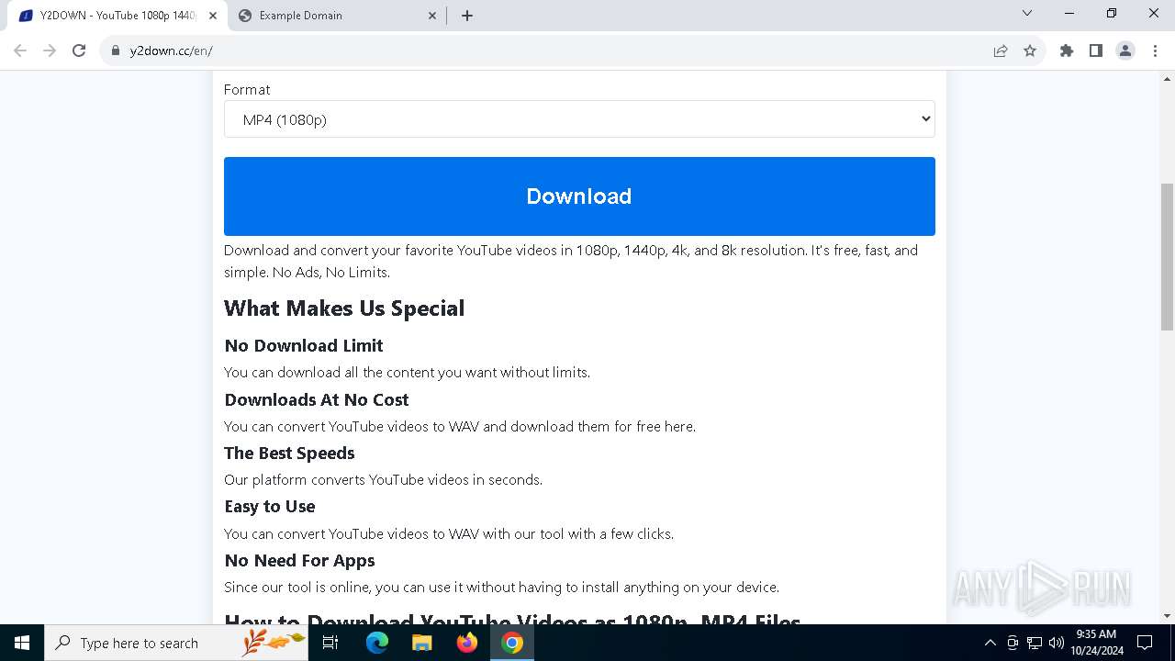The image size is (1175, 661).
Task: Open the Extensions puzzle icon
Action: tap(1067, 51)
